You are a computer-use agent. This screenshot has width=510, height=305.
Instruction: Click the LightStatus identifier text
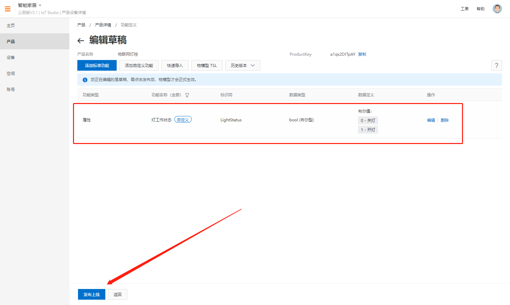(x=231, y=120)
